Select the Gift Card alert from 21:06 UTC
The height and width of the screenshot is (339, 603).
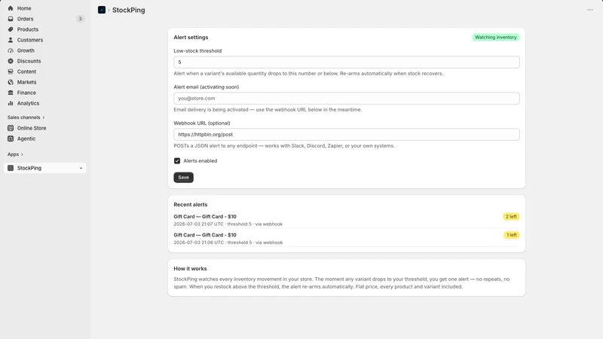click(347, 238)
